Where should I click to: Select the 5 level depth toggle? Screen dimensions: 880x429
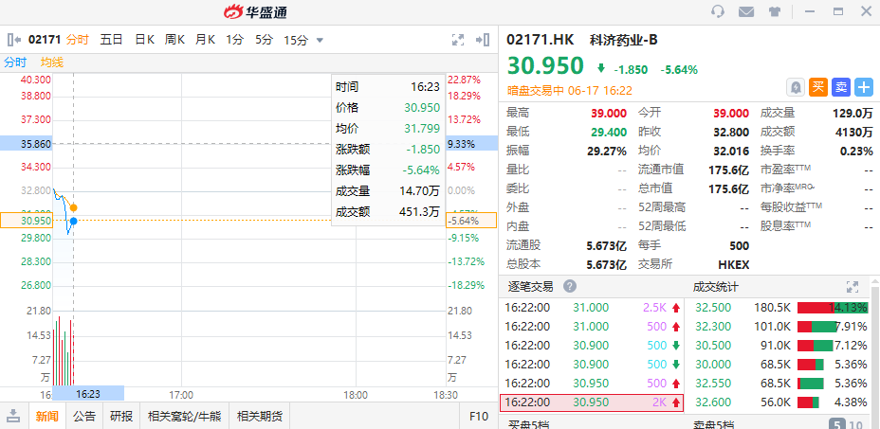(836, 424)
